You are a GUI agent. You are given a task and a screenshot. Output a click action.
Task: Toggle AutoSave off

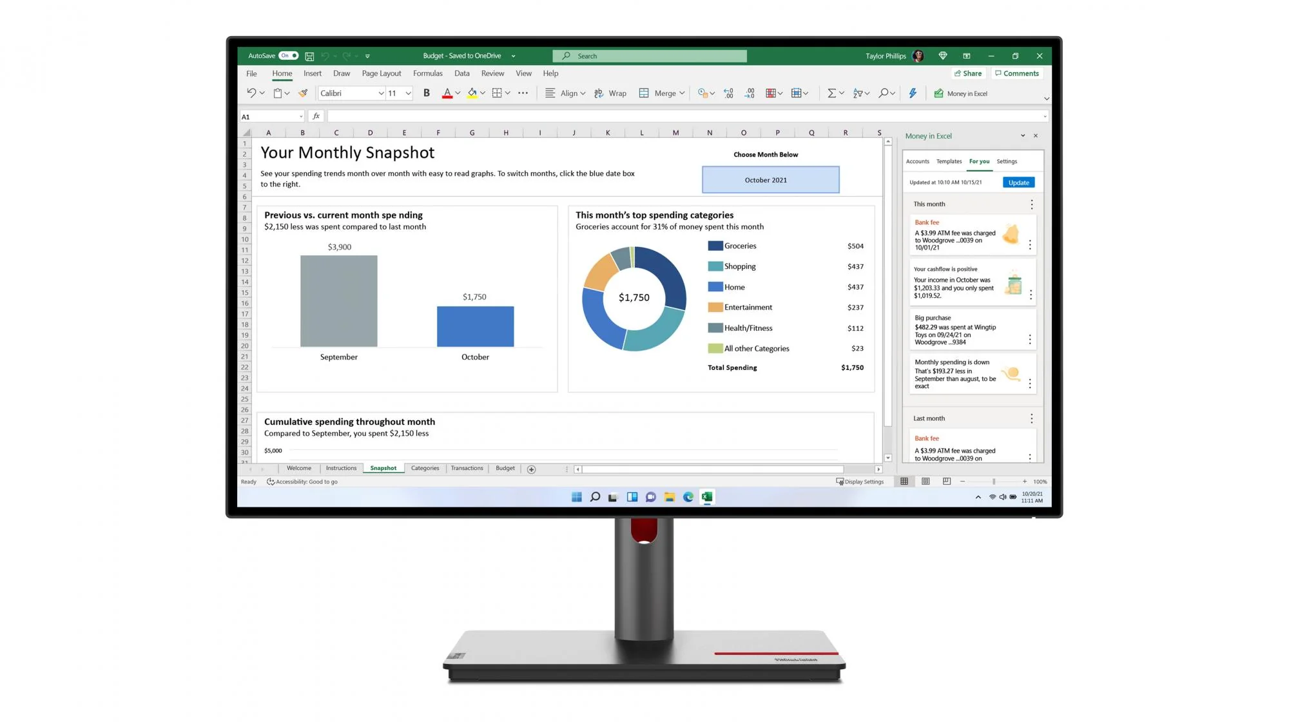pyautogui.click(x=287, y=55)
